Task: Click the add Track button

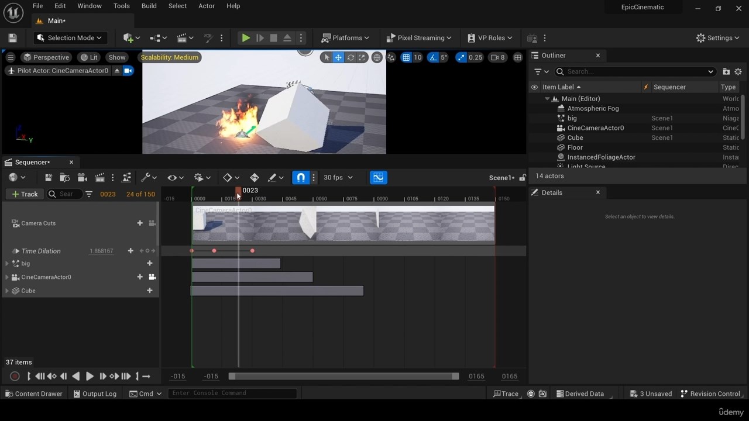Action: click(x=25, y=194)
